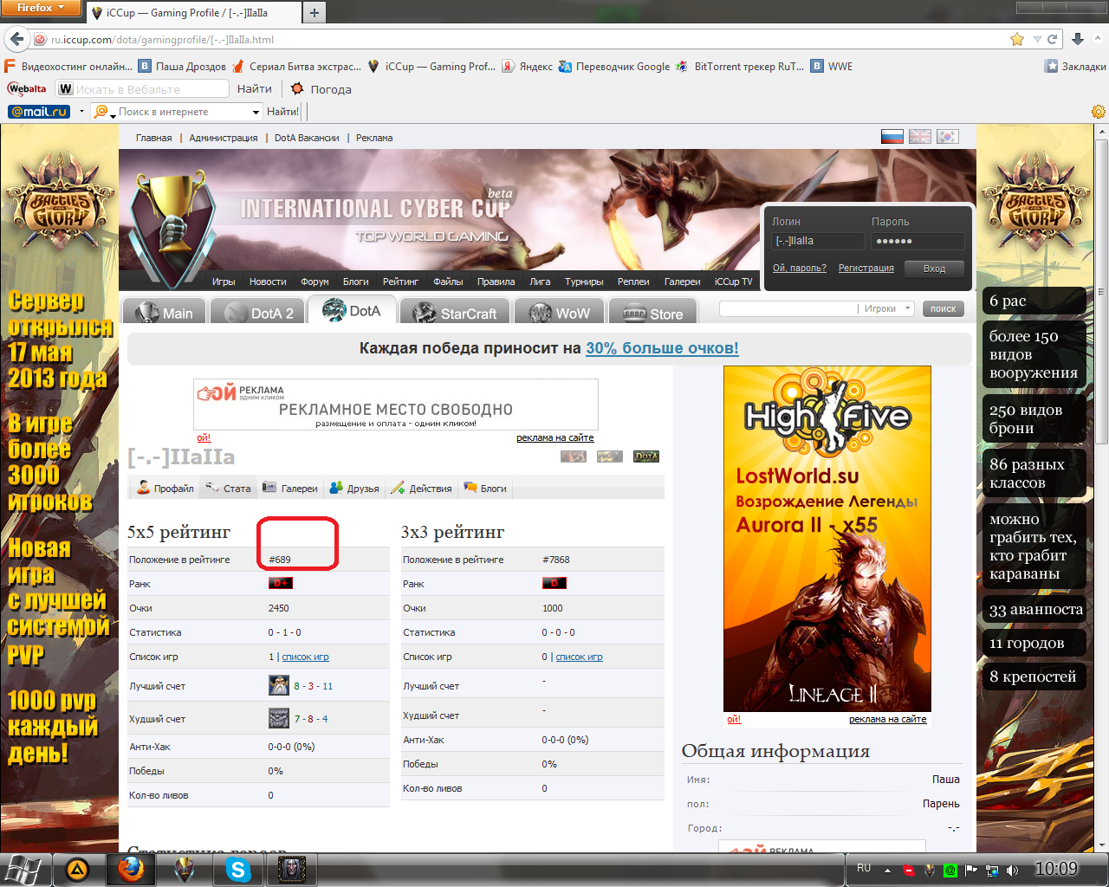Open the Яндекс bookmark
Screen dimensions: 1109x887
[x=527, y=66]
